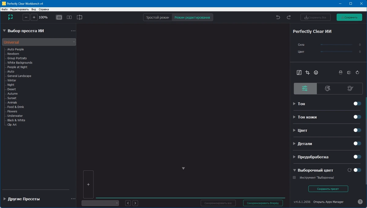367x208 pixels.
Task: Open the tone curve tool
Action: 299,72
